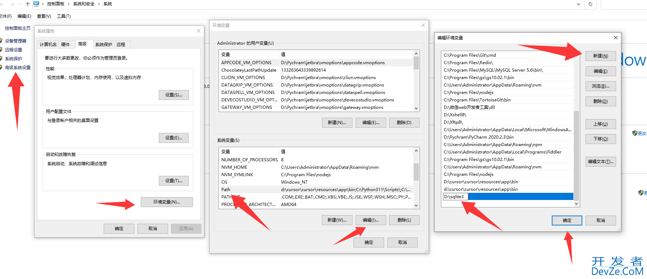Open 控制面板主页 link

(17, 28)
